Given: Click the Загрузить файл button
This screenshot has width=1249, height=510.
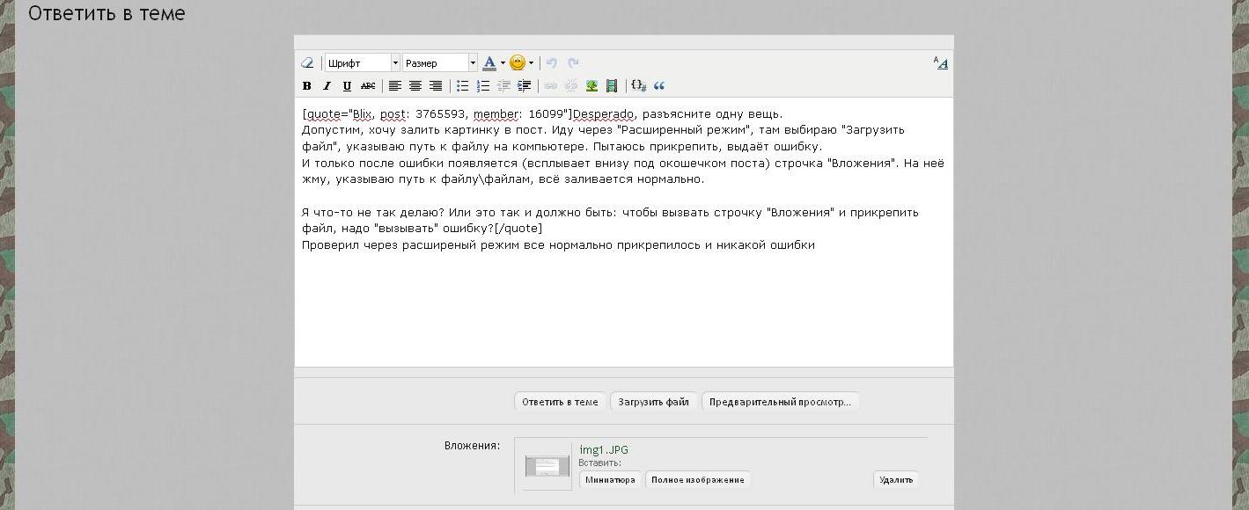Looking at the screenshot, I should (x=653, y=402).
